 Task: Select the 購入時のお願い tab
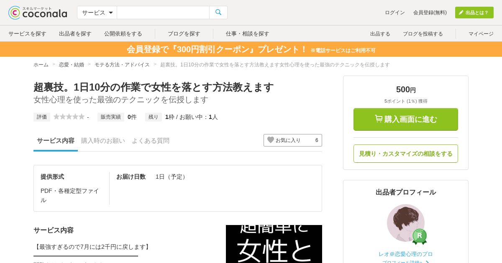pyautogui.click(x=103, y=141)
